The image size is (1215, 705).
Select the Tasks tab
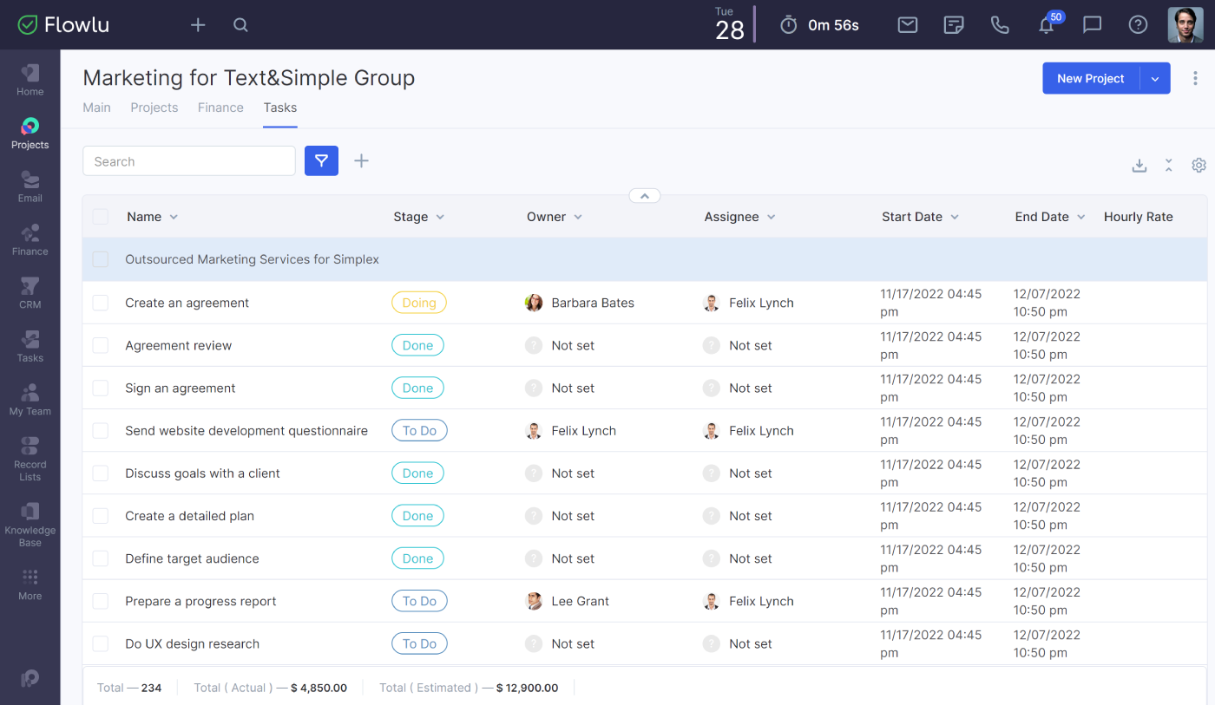click(x=280, y=108)
